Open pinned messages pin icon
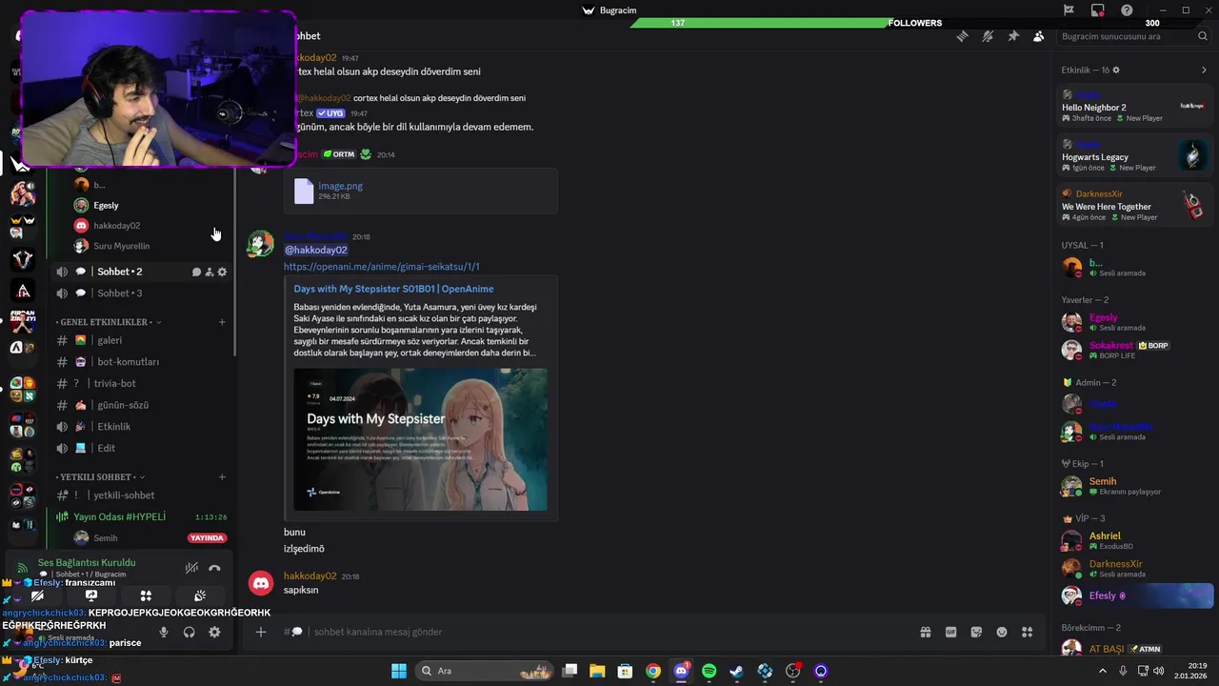 click(x=1013, y=36)
